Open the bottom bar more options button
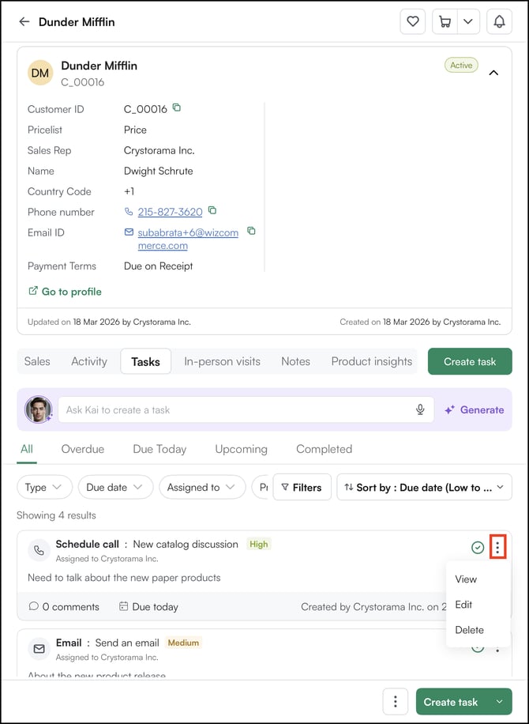 396,702
